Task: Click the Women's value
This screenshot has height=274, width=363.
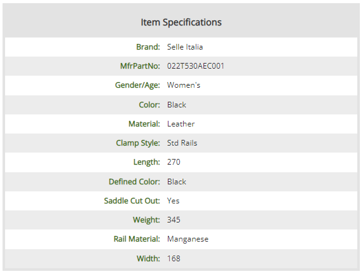Action: click(x=184, y=85)
